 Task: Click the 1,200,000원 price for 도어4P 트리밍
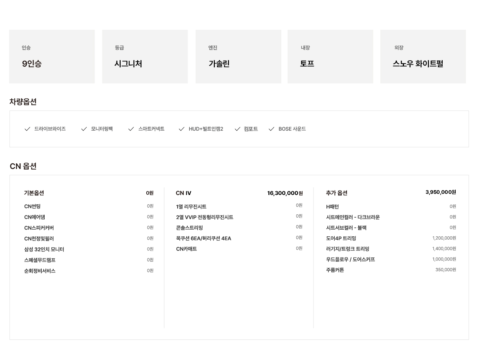(444, 238)
